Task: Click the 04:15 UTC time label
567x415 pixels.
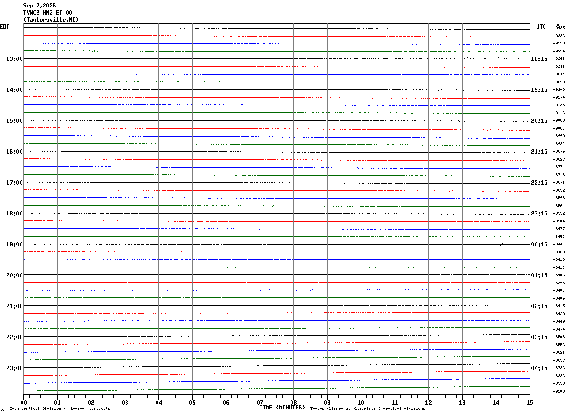Action: pos(539,368)
